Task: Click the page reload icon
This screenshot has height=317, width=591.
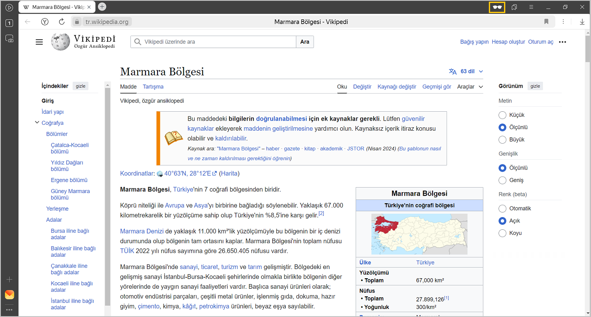Action: [62, 21]
